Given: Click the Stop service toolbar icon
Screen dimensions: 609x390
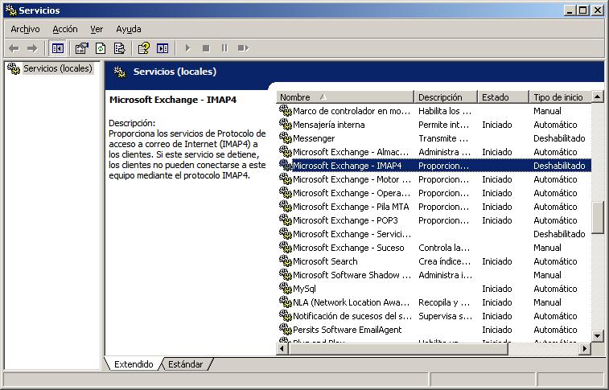Looking at the screenshot, I should tap(206, 48).
